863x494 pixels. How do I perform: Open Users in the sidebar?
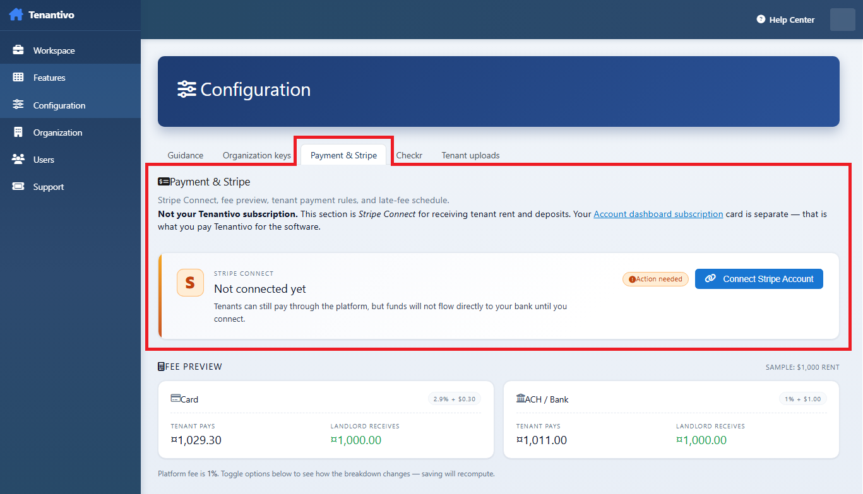[70, 160]
